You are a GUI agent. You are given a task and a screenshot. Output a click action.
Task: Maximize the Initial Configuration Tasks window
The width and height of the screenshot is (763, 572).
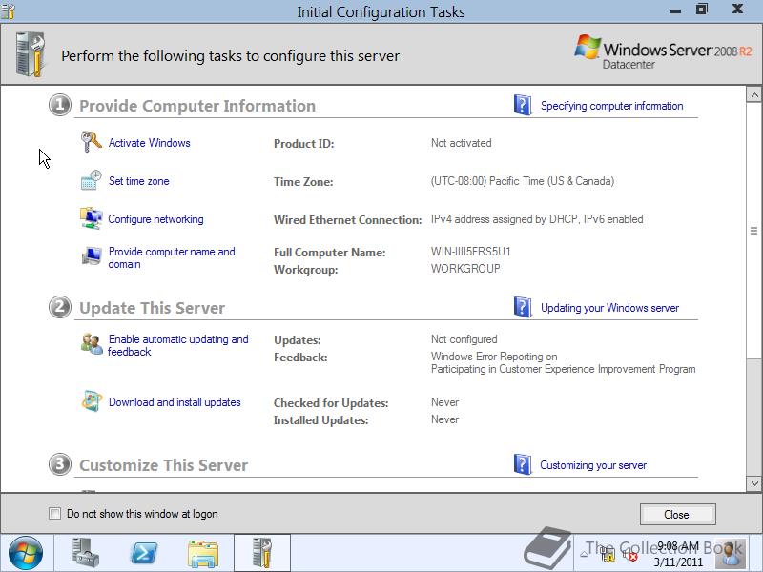pos(702,10)
